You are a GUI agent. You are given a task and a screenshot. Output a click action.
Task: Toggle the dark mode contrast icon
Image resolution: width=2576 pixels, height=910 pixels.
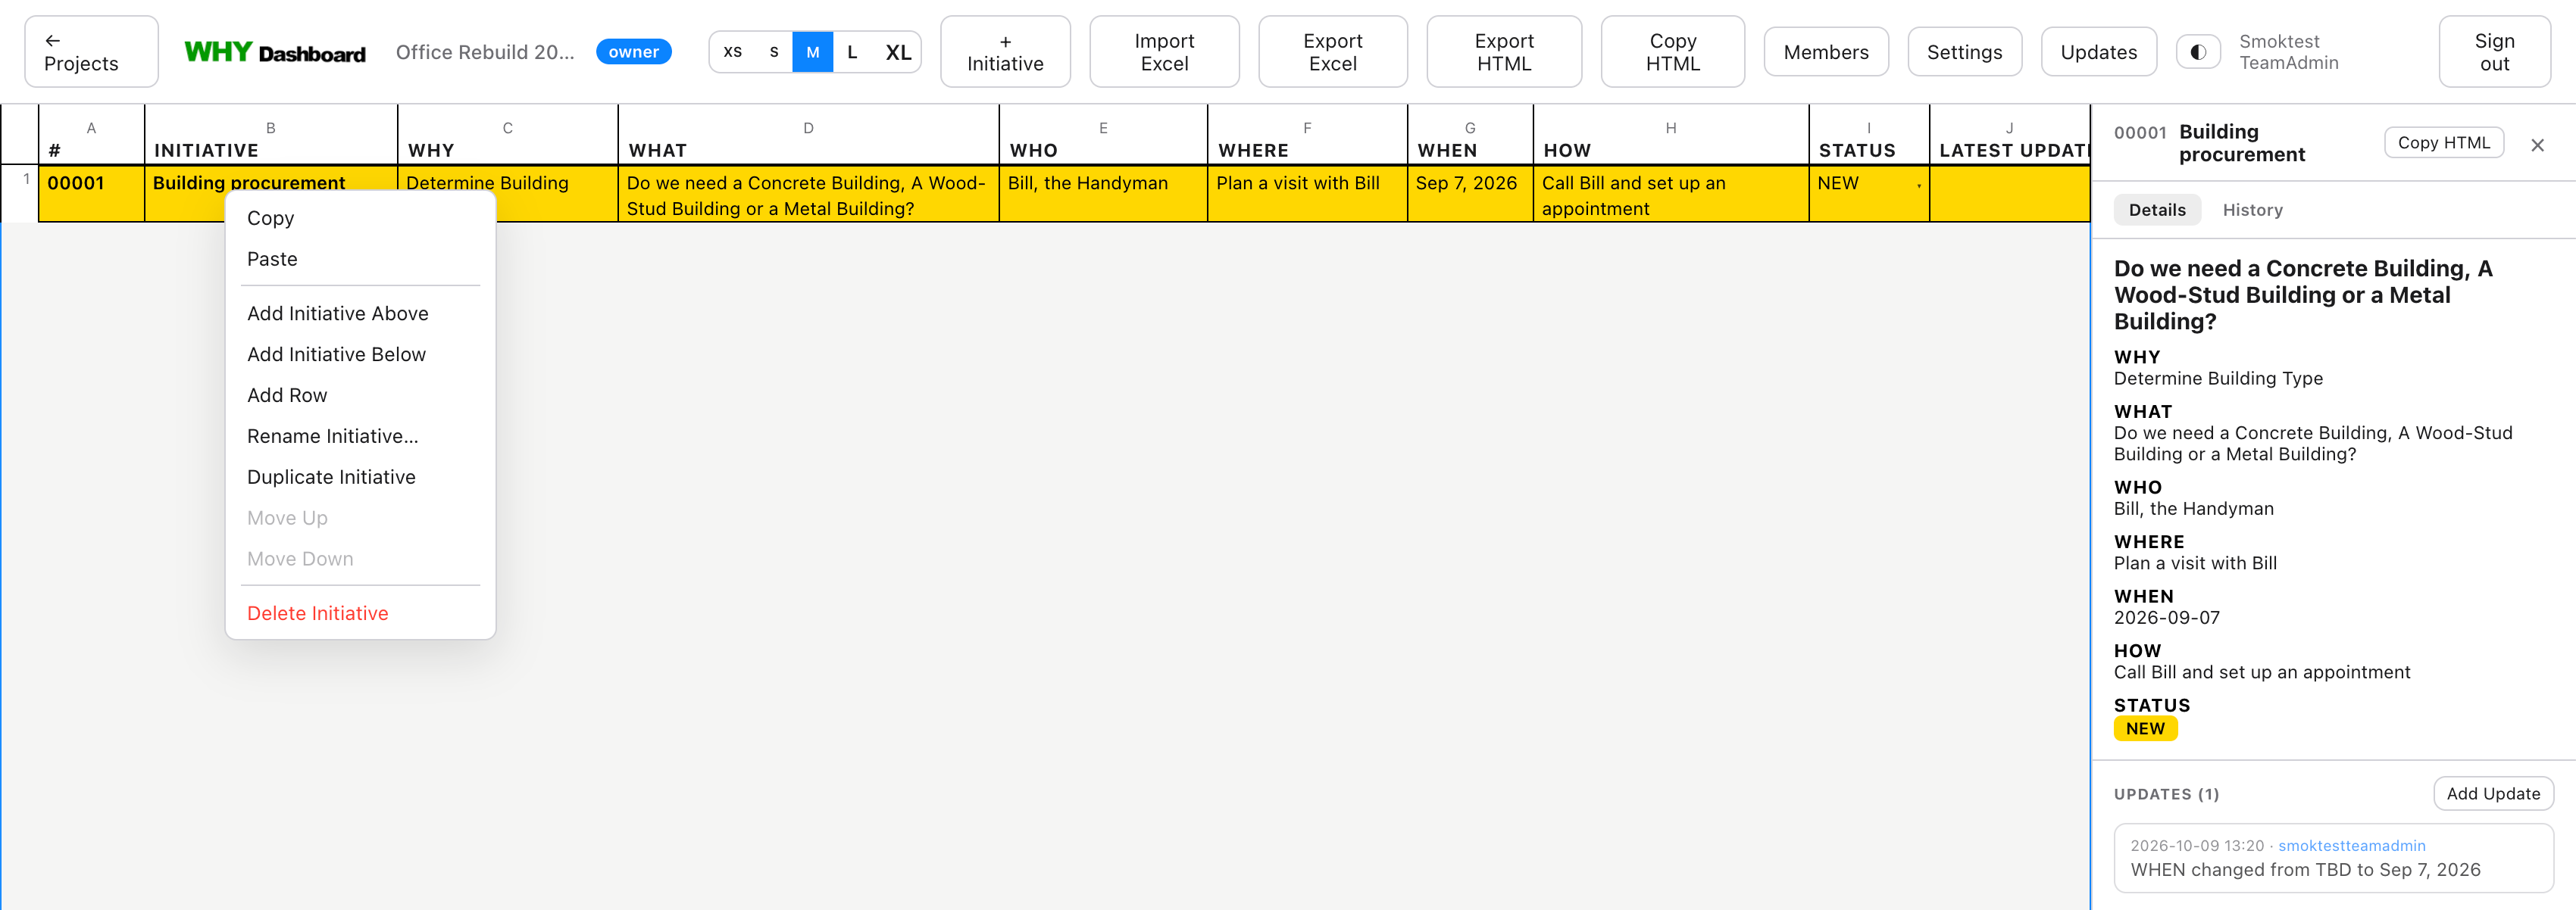pos(2197,52)
